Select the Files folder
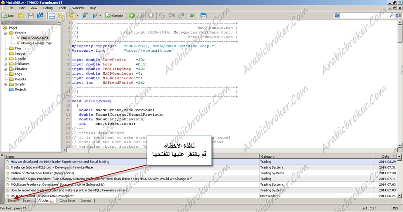The image size is (403, 212). [x=18, y=48]
